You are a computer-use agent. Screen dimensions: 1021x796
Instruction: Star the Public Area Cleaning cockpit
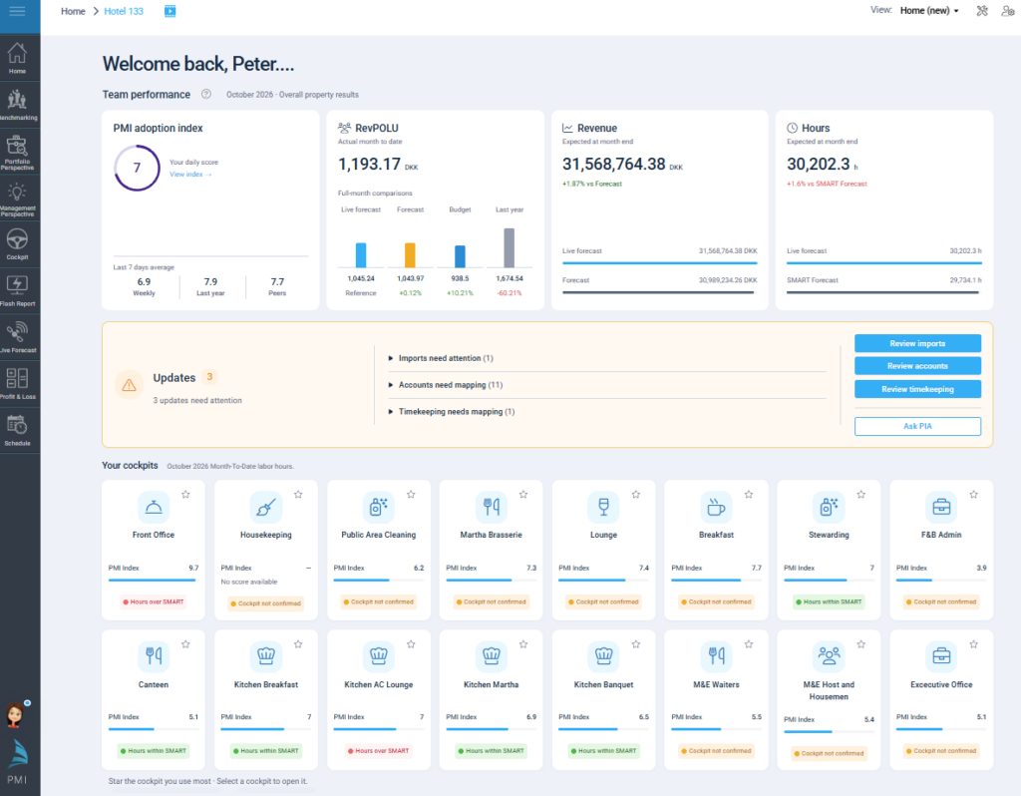(411, 495)
